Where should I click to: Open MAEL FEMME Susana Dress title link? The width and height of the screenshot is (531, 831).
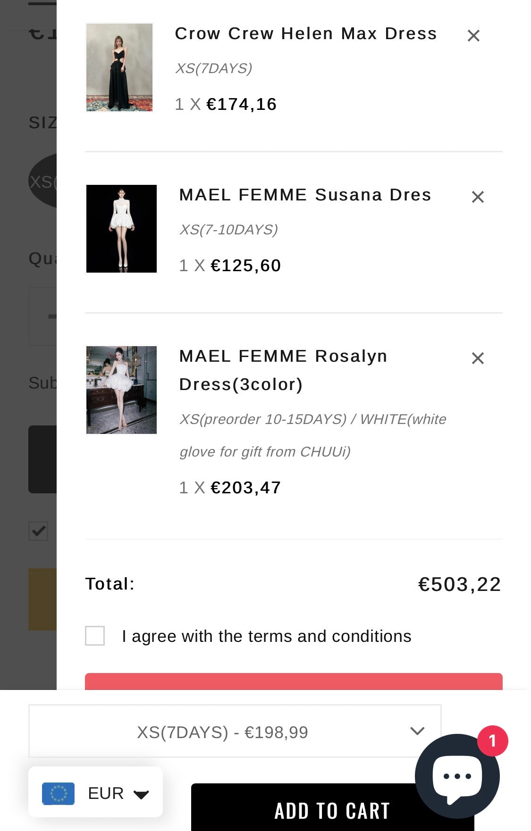[x=305, y=195]
